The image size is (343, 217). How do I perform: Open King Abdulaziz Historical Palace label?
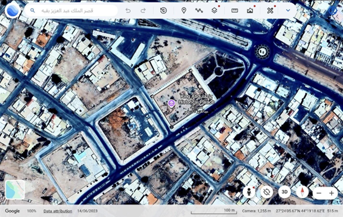pos(197,100)
